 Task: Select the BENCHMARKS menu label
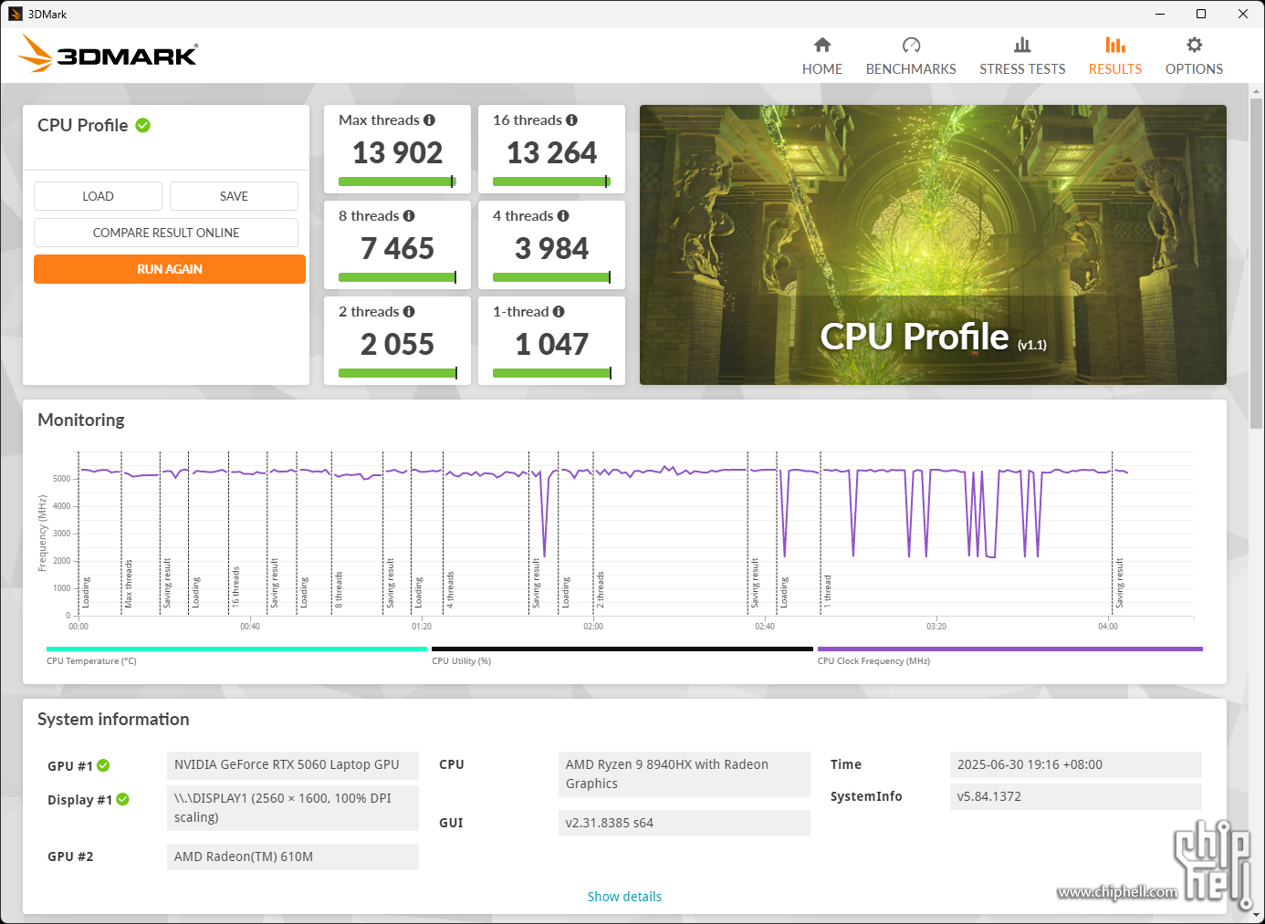click(911, 69)
